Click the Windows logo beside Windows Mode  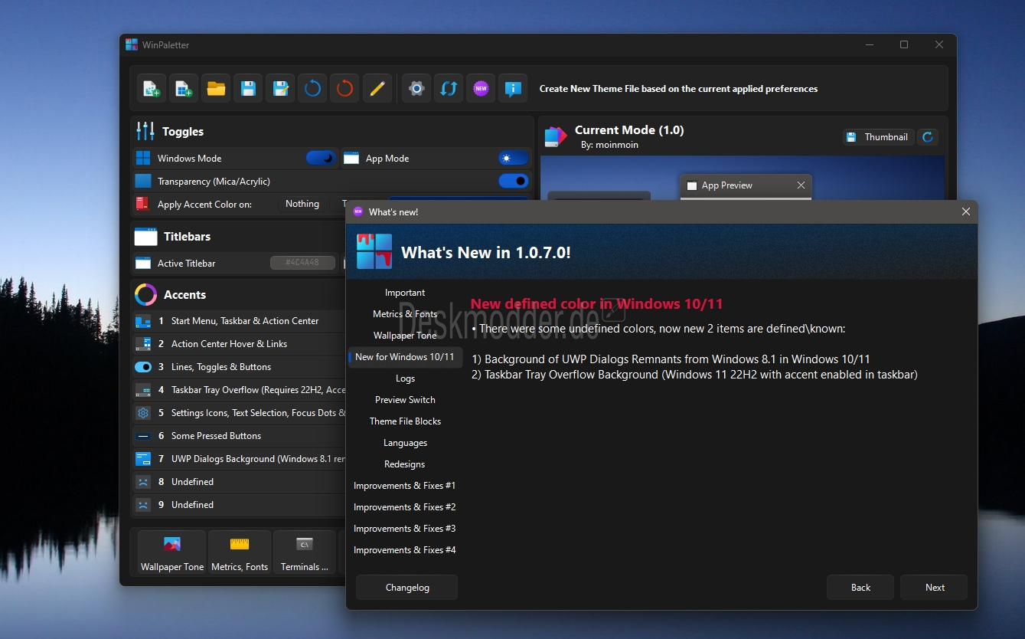143,158
